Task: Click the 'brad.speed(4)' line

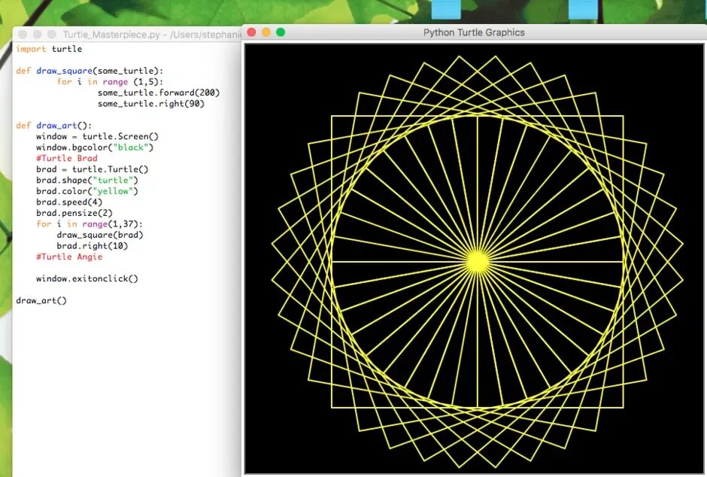Action: [x=69, y=202]
